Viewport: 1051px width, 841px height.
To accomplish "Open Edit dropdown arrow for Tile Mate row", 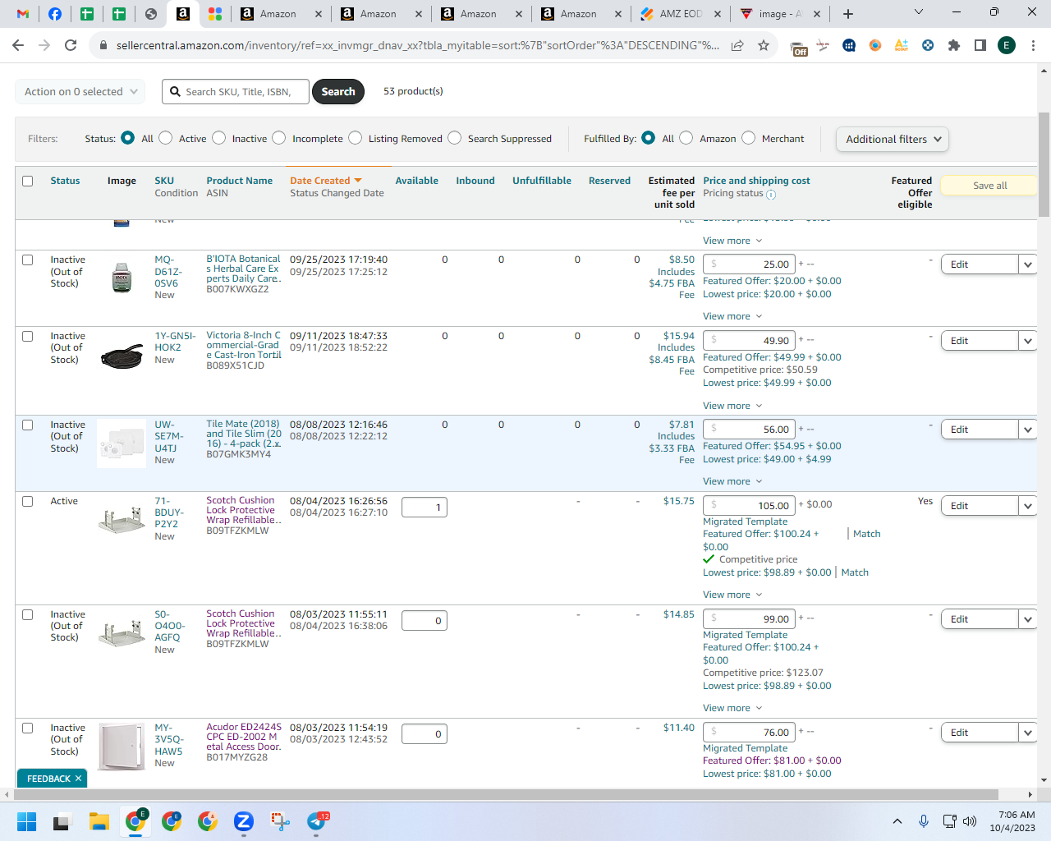I will [1028, 430].
